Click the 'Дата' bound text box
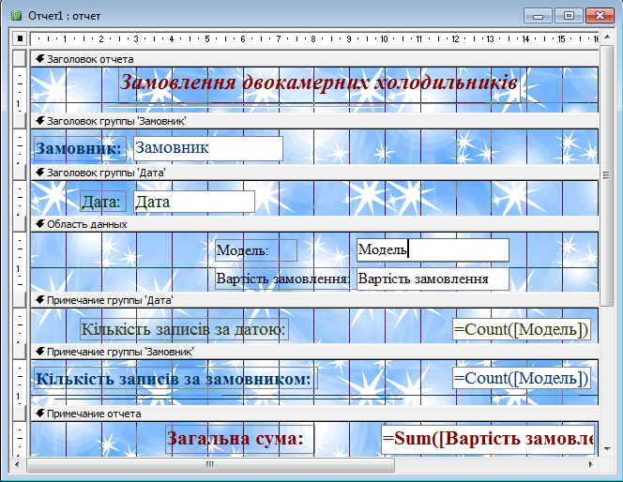The width and height of the screenshot is (623, 482). point(194,202)
